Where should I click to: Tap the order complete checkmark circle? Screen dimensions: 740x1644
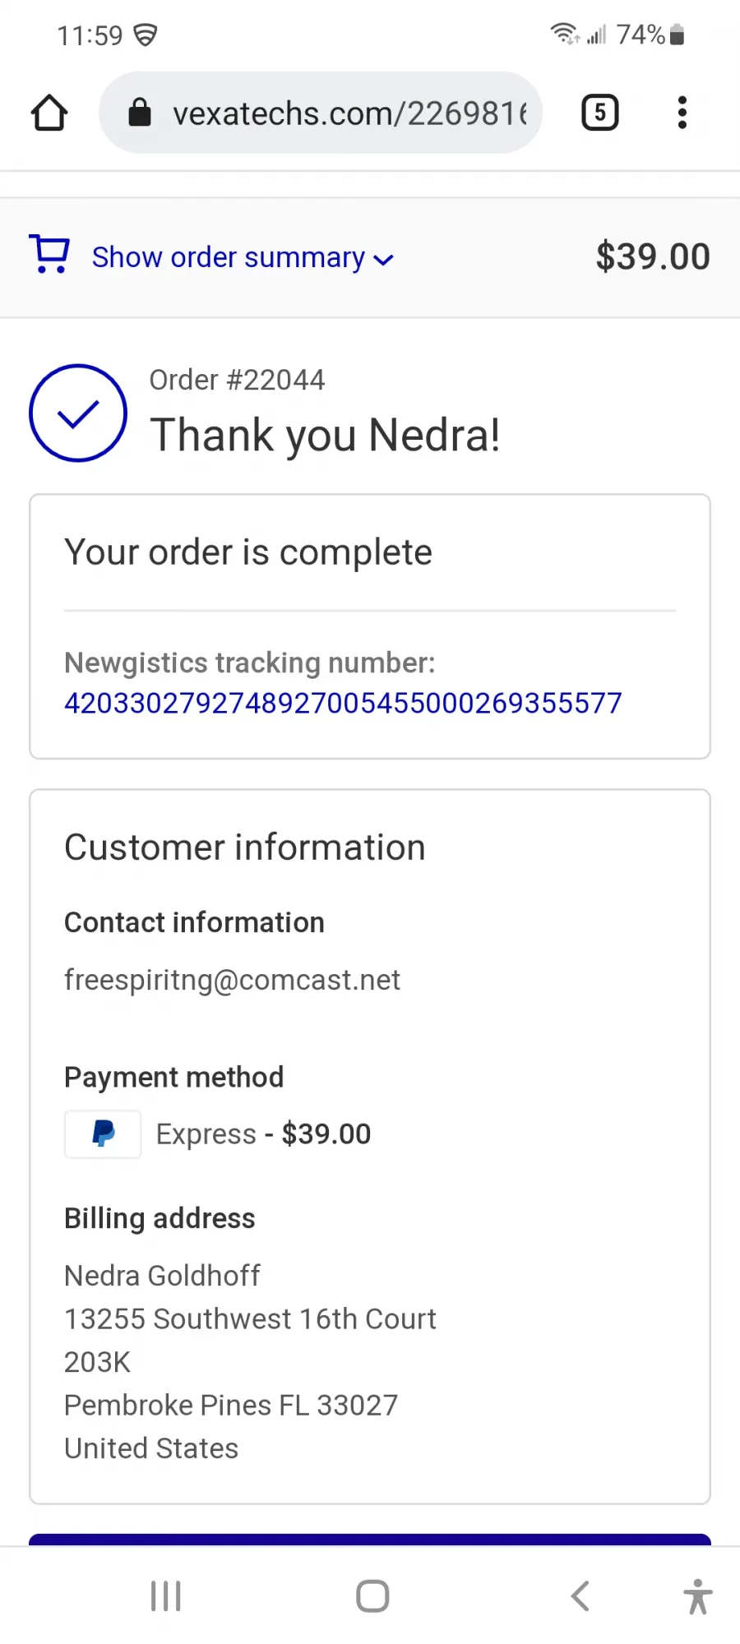pos(78,413)
